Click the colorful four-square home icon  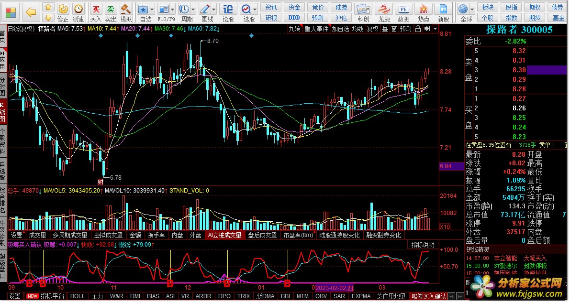(11, 12)
